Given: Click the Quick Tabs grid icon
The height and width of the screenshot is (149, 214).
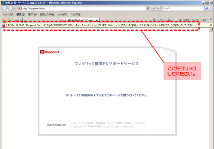Looking at the screenshot, I should [16, 20].
